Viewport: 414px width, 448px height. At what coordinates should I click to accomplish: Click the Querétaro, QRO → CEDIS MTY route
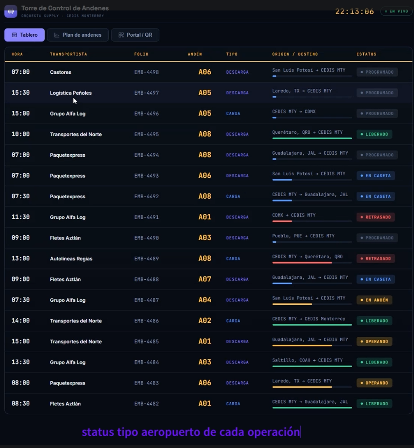point(307,132)
